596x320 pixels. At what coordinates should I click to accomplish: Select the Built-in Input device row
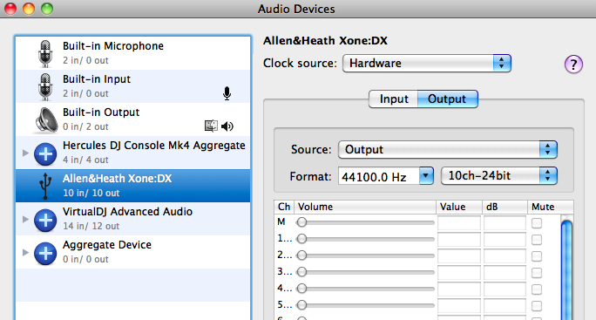(x=133, y=86)
